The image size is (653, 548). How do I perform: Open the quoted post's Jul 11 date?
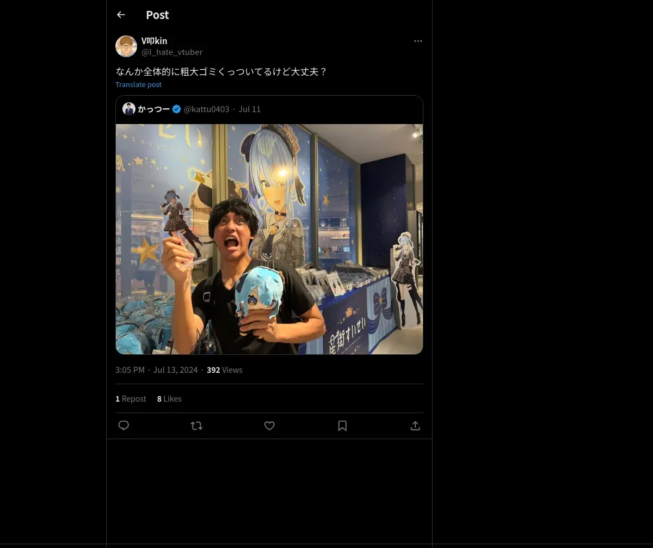pos(249,109)
